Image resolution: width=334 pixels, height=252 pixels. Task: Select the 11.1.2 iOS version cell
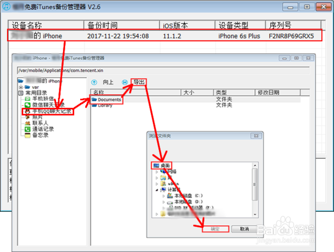[172, 36]
